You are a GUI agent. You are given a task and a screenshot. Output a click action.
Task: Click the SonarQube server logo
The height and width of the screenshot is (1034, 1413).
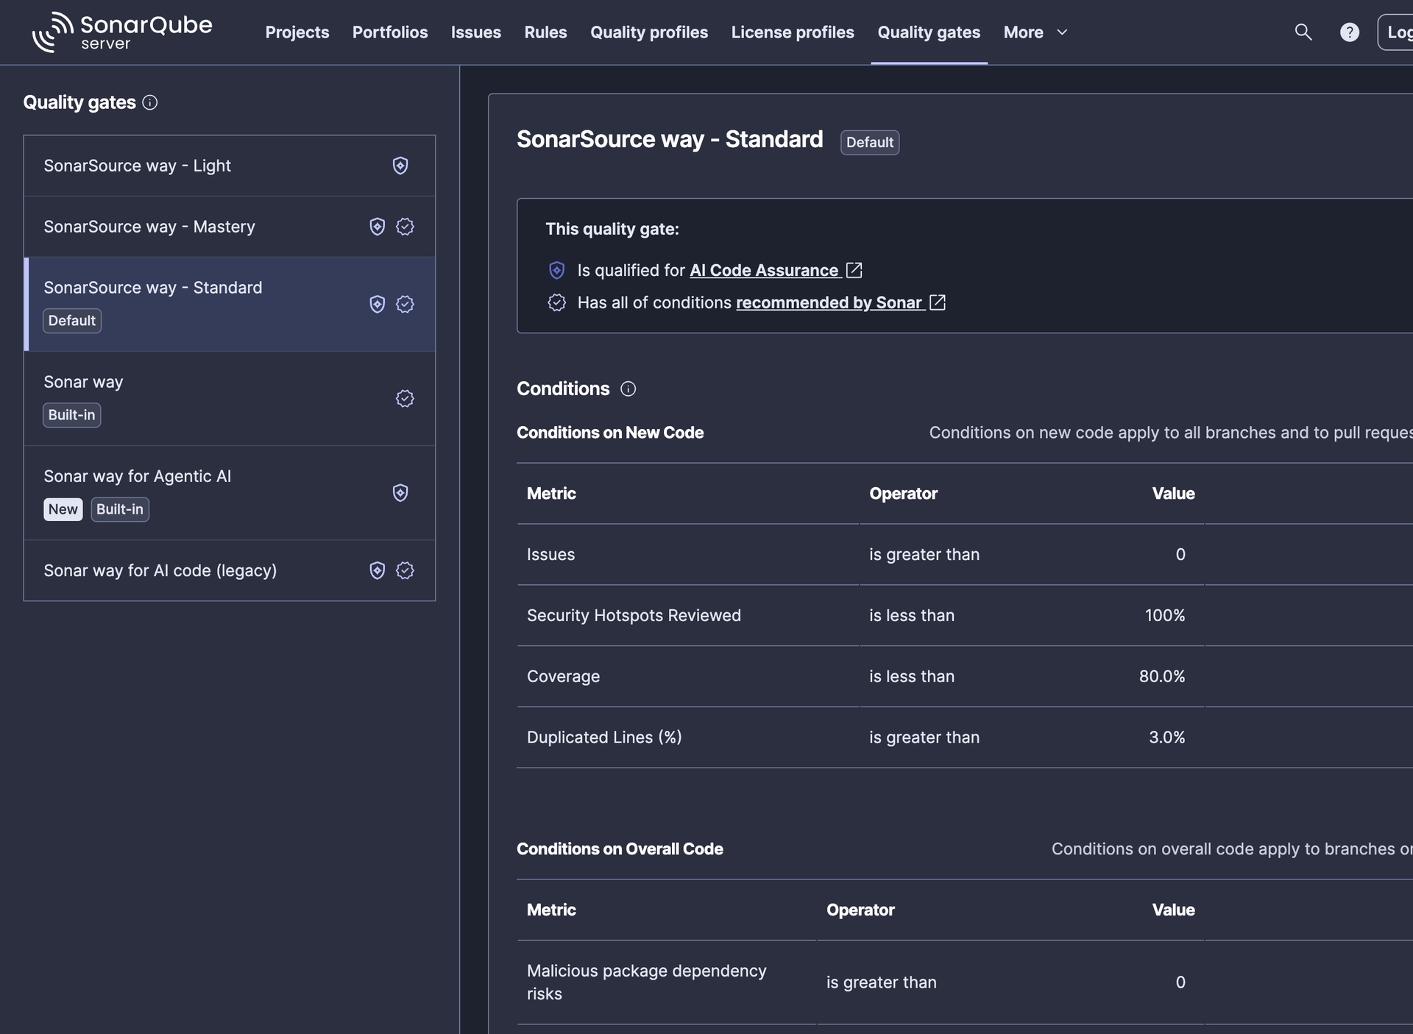click(x=122, y=32)
